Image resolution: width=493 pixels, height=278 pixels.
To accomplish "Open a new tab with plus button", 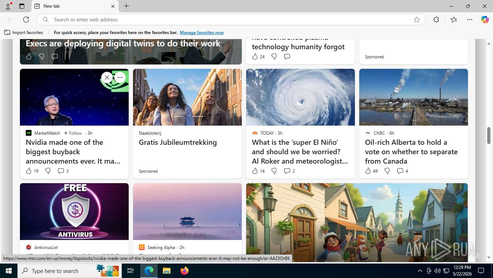I will pyautogui.click(x=126, y=6).
